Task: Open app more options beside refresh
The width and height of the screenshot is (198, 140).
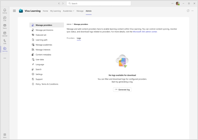Action: point(192,11)
